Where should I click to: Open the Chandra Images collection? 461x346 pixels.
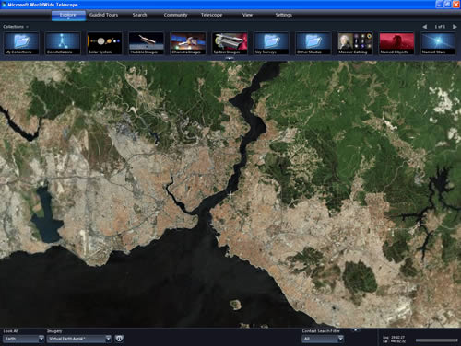(x=188, y=43)
